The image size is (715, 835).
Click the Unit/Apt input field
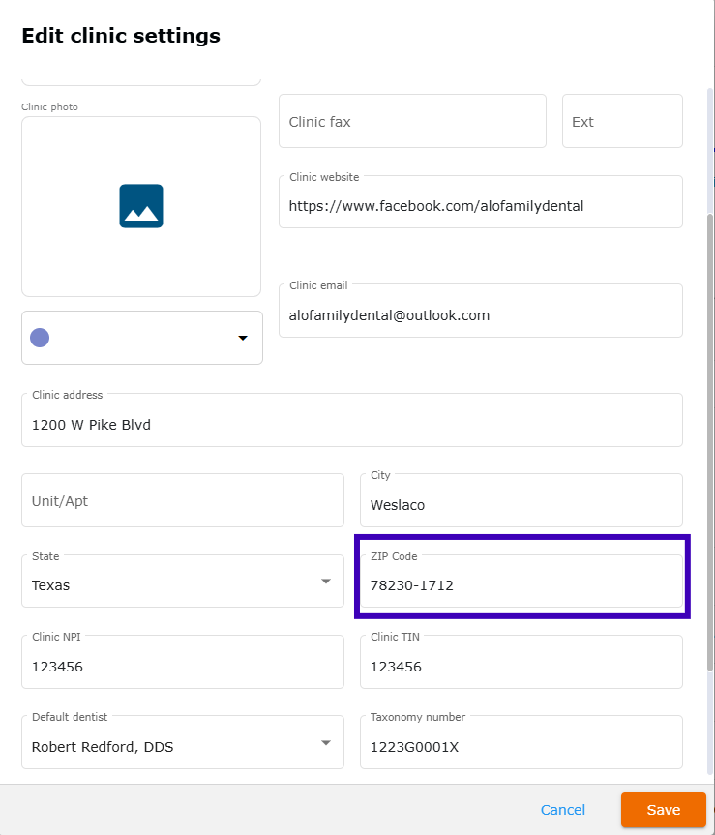[183, 500]
